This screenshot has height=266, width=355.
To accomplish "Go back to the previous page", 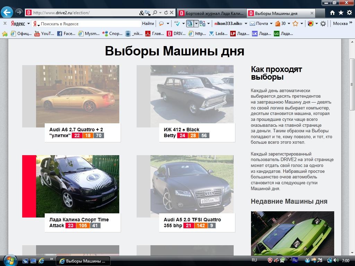I will (x=7, y=12).
